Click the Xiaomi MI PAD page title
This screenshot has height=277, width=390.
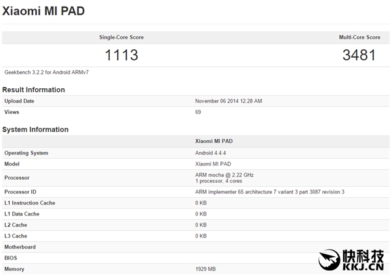tap(44, 11)
